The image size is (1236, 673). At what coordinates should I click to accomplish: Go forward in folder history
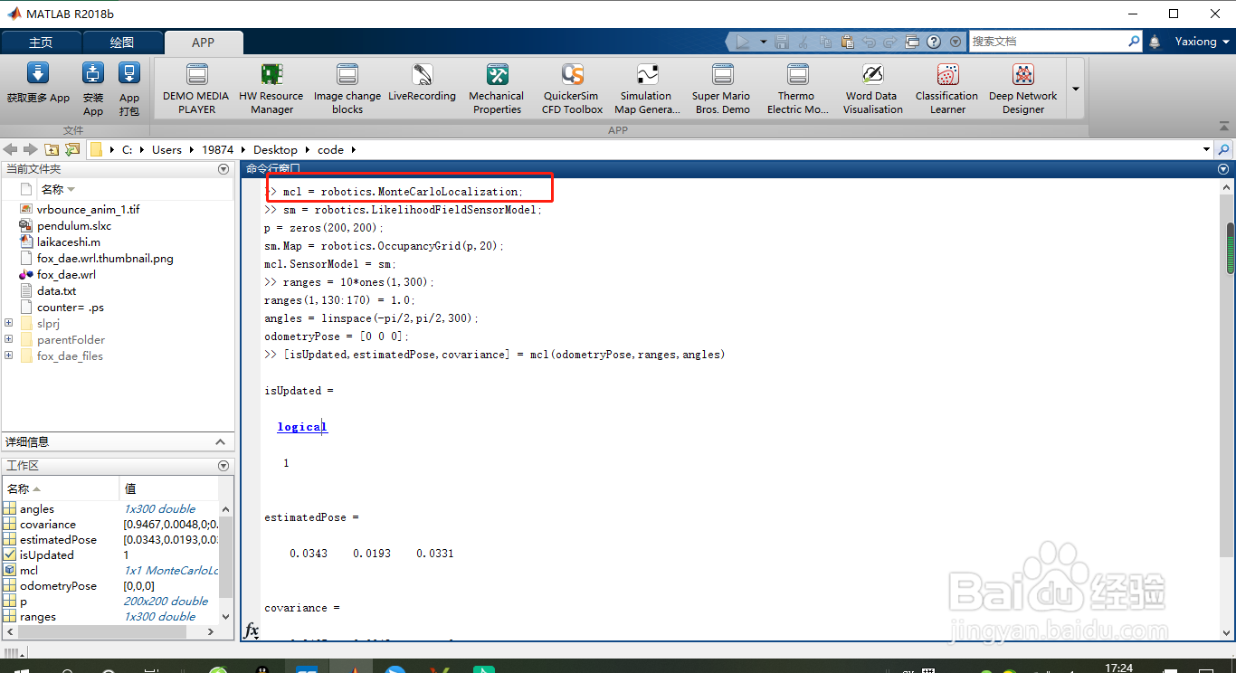click(31, 149)
